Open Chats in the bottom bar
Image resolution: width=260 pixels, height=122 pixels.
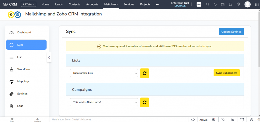coord(12,120)
